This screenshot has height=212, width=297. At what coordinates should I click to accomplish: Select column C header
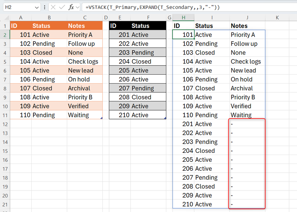tap(85, 18)
